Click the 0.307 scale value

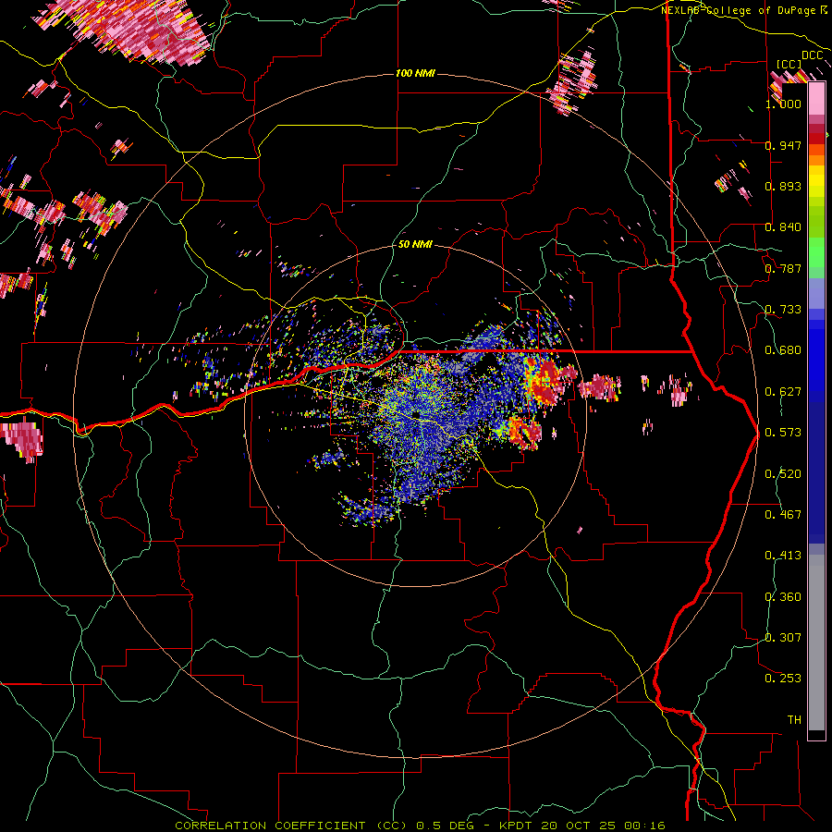(783, 638)
